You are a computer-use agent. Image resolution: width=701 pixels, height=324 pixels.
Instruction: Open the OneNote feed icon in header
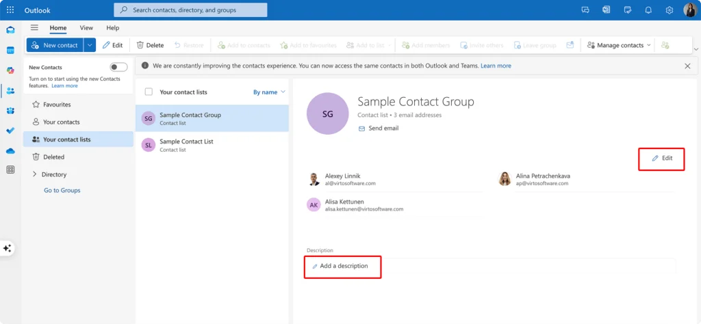(607, 10)
